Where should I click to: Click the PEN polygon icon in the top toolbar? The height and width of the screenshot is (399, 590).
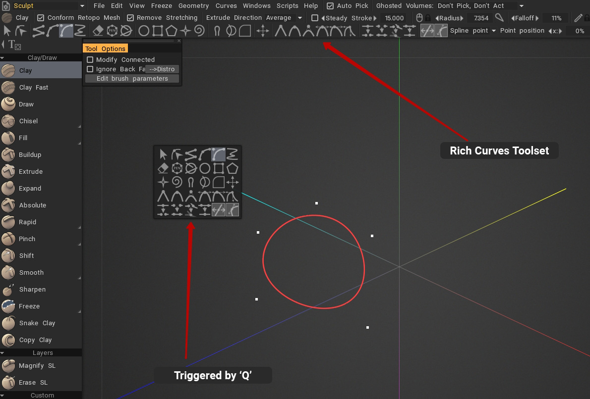click(112, 31)
